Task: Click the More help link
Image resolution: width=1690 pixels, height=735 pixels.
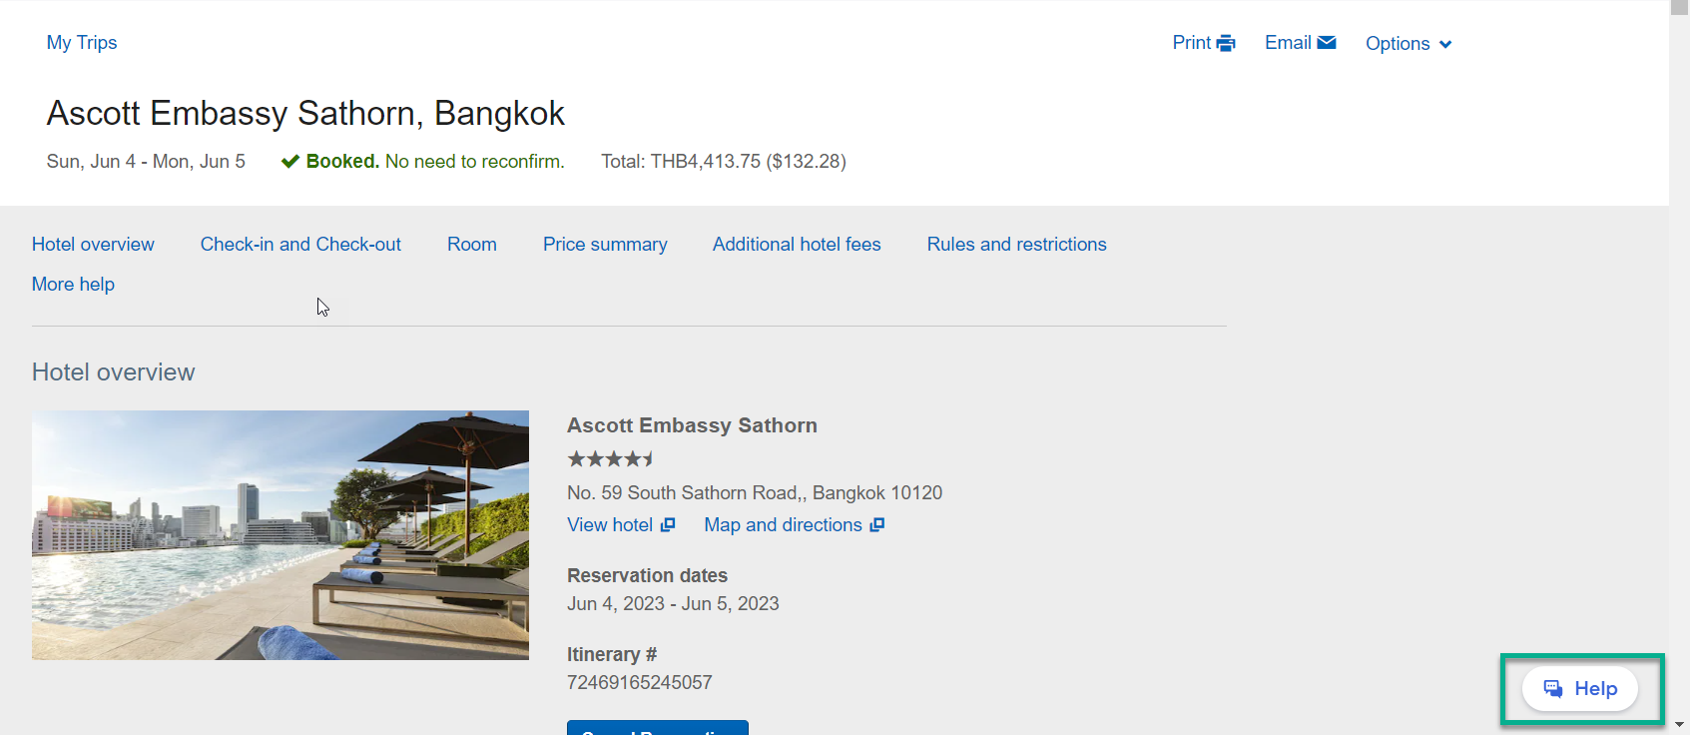Action: tap(73, 285)
